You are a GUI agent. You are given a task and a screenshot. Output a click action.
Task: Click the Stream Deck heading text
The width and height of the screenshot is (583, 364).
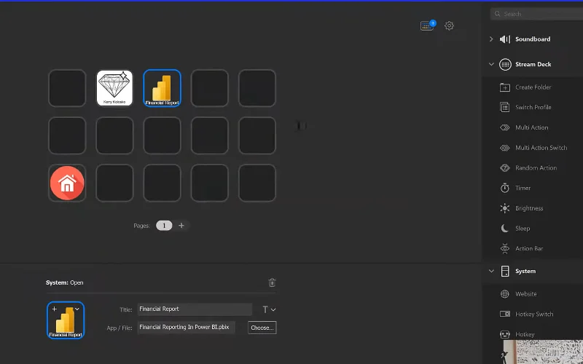(533, 64)
